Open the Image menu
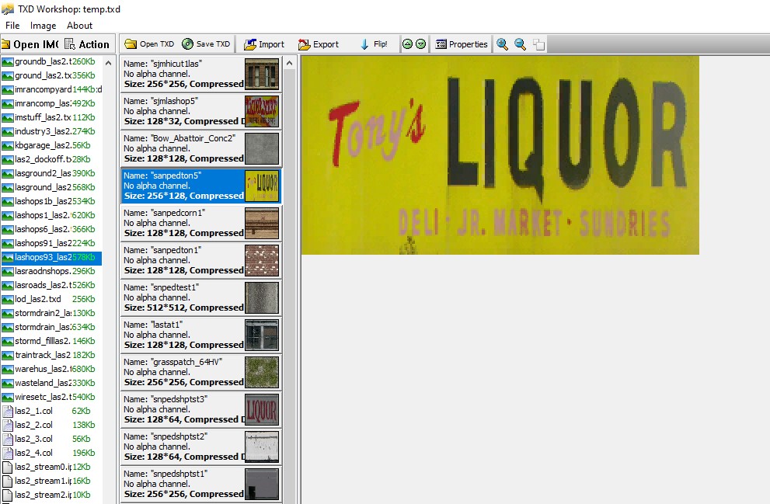This screenshot has height=504, width=770. (x=44, y=26)
